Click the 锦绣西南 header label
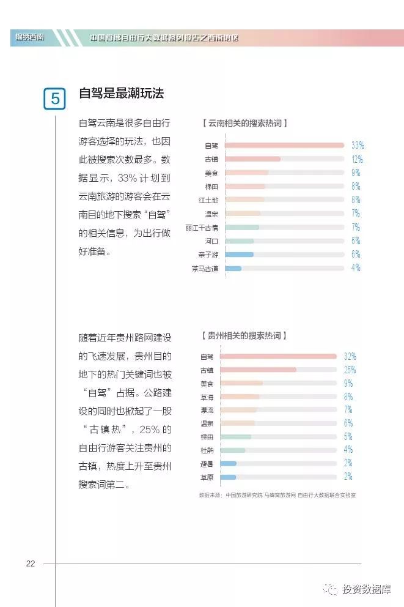 point(30,37)
